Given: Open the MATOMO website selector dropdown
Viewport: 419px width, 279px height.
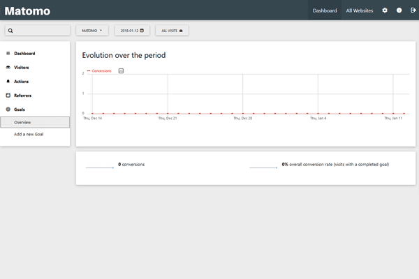Looking at the screenshot, I should tap(91, 31).
